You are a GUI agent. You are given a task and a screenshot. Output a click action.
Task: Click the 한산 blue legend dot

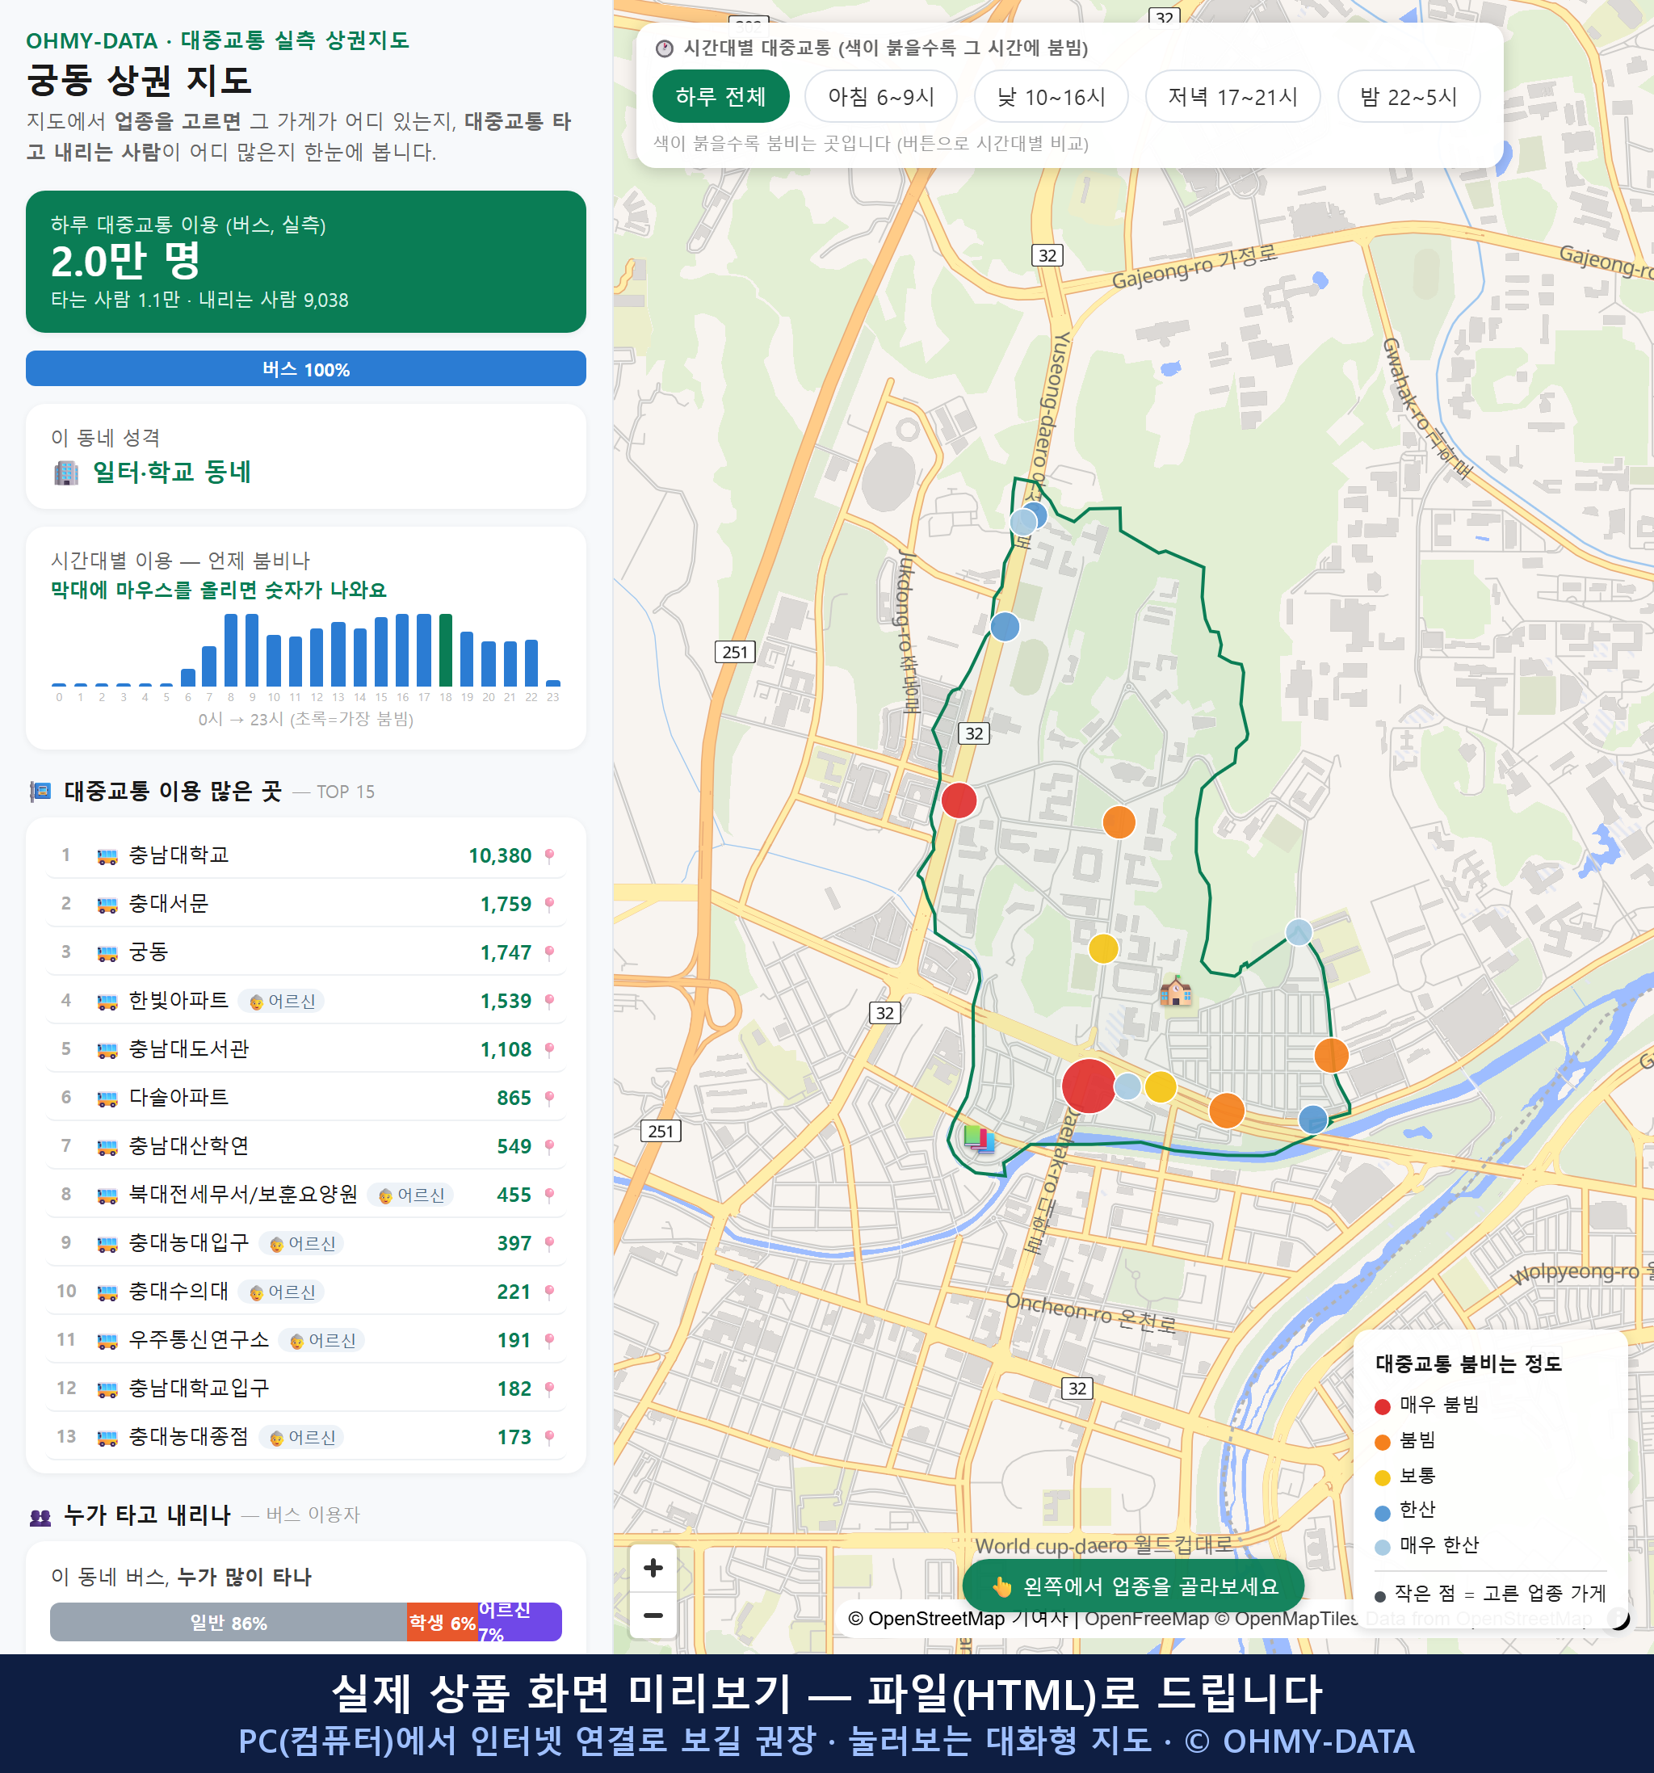(1382, 1513)
